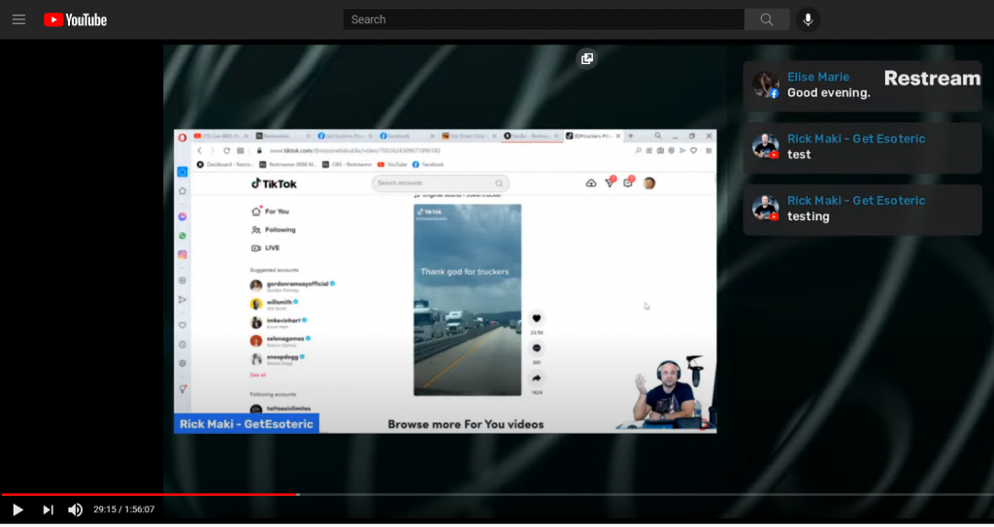Open TikTok messages paper-plane icon

click(610, 182)
